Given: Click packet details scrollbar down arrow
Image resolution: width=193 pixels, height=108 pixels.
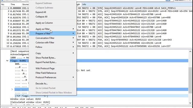Looking at the screenshot, I should click(x=190, y=103).
